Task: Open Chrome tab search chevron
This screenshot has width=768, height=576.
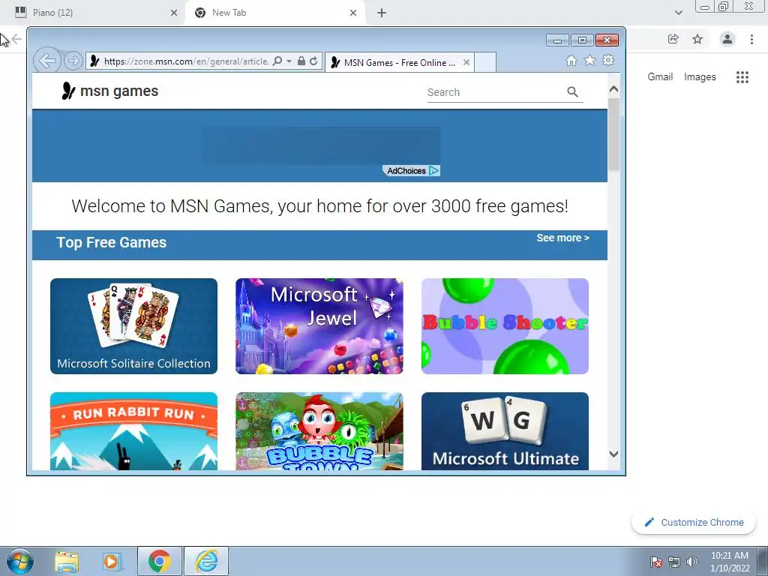Action: tap(678, 13)
